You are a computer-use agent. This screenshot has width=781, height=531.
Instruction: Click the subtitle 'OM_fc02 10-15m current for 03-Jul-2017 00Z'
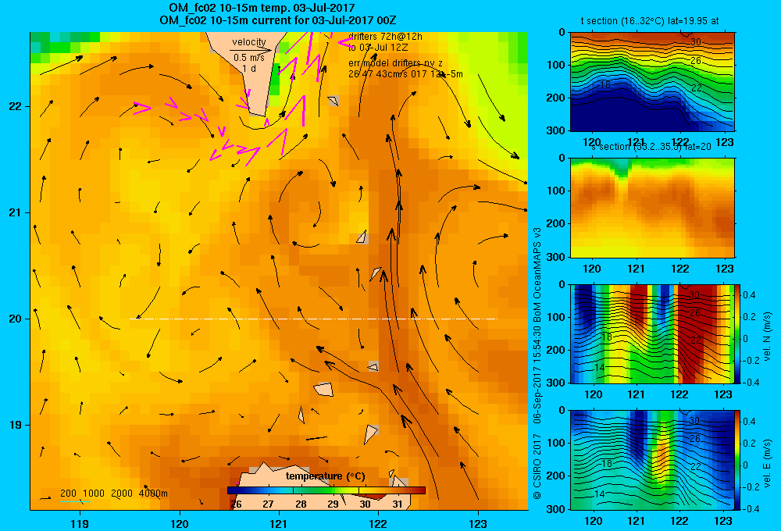(x=278, y=20)
